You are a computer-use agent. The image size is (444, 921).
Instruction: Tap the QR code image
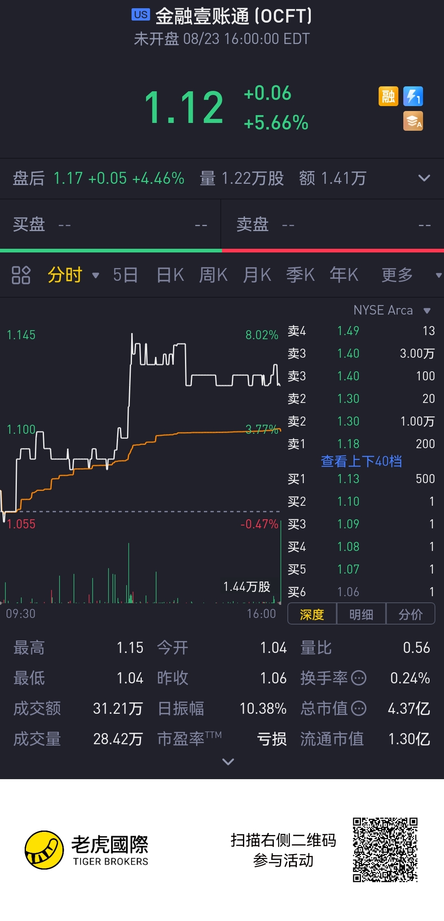(x=385, y=850)
